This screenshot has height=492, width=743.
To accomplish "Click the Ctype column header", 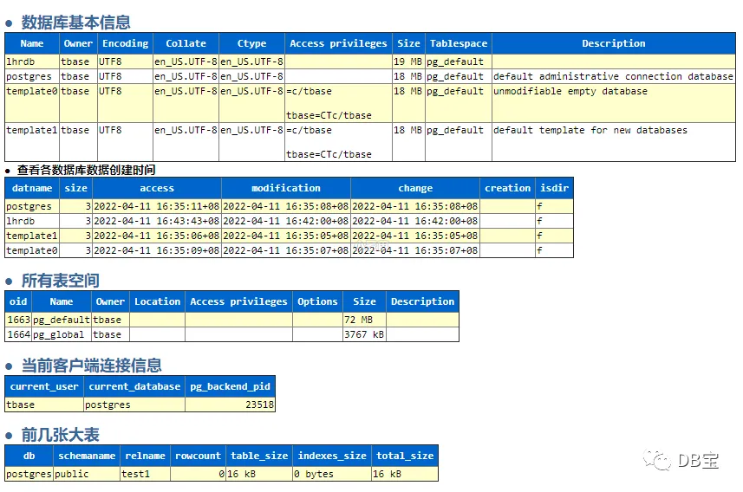I will (x=251, y=43).
